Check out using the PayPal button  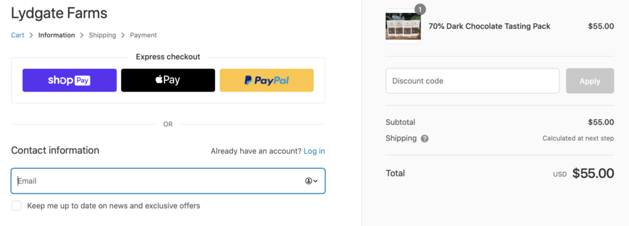(267, 80)
